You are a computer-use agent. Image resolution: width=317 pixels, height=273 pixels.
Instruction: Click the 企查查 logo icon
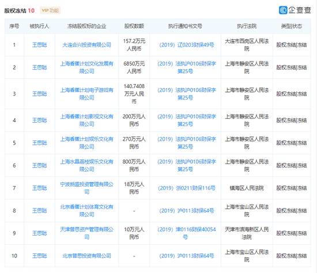point(283,10)
